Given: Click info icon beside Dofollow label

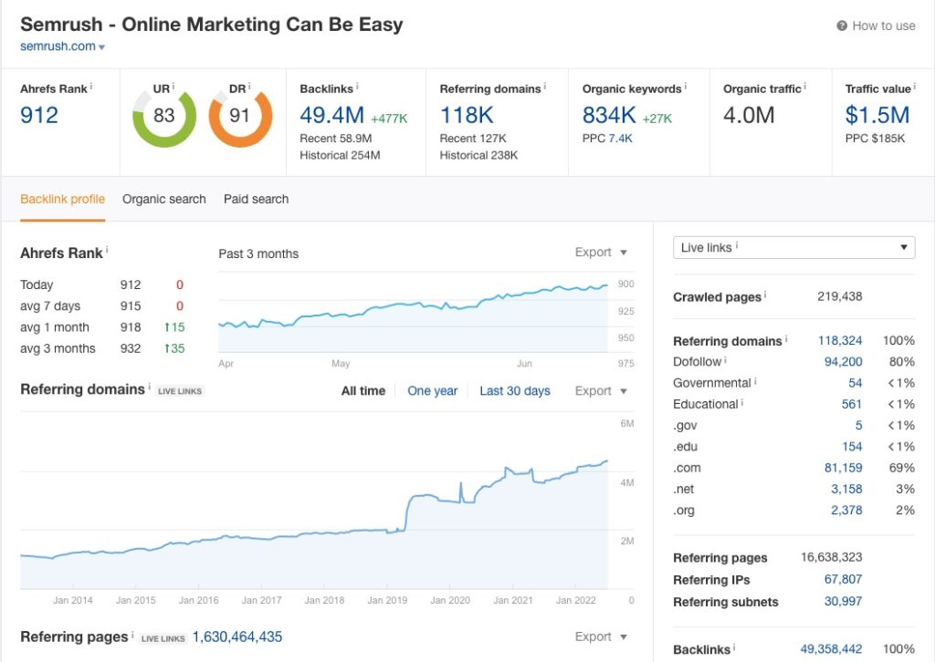Looking at the screenshot, I should 725,359.
